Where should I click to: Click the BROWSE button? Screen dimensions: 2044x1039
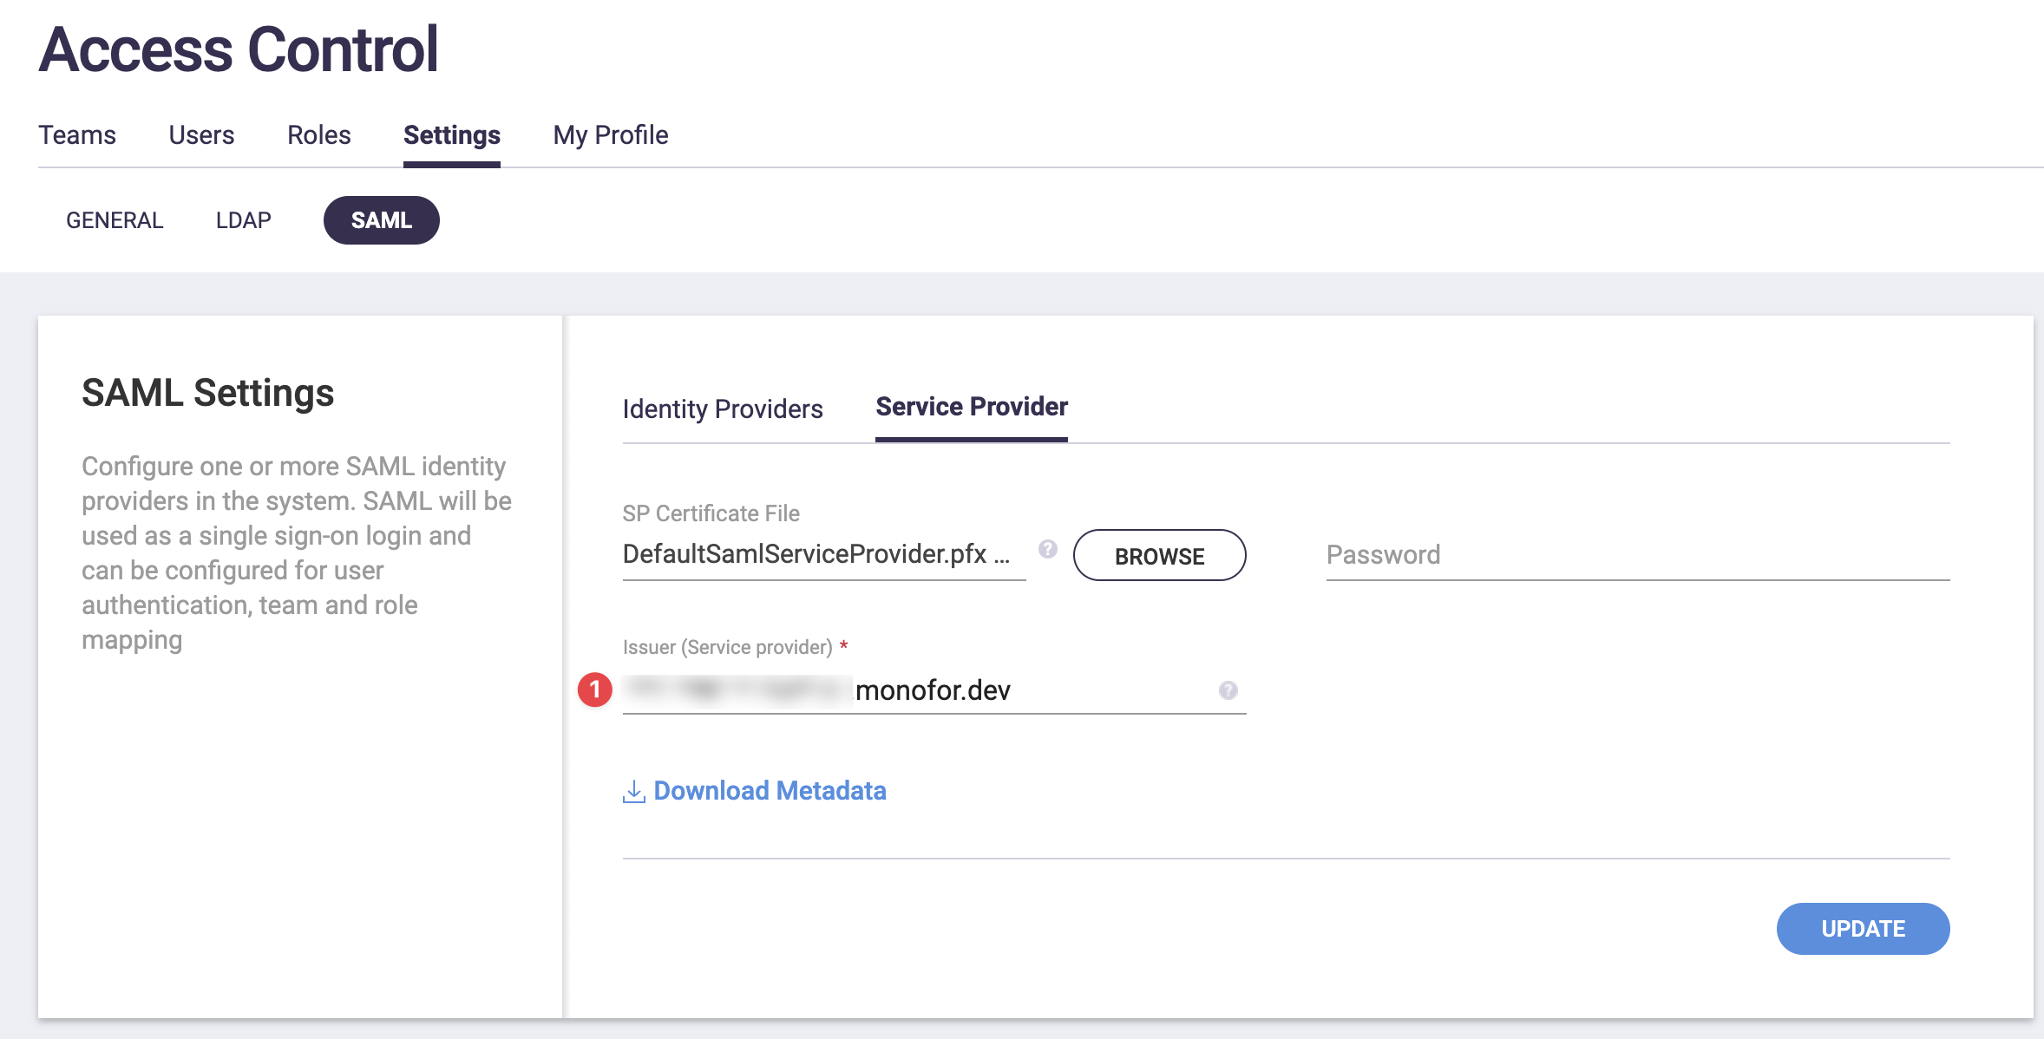(x=1159, y=556)
